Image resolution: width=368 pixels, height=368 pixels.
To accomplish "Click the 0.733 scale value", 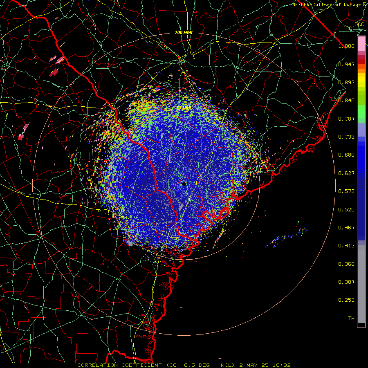I will tap(346, 137).
